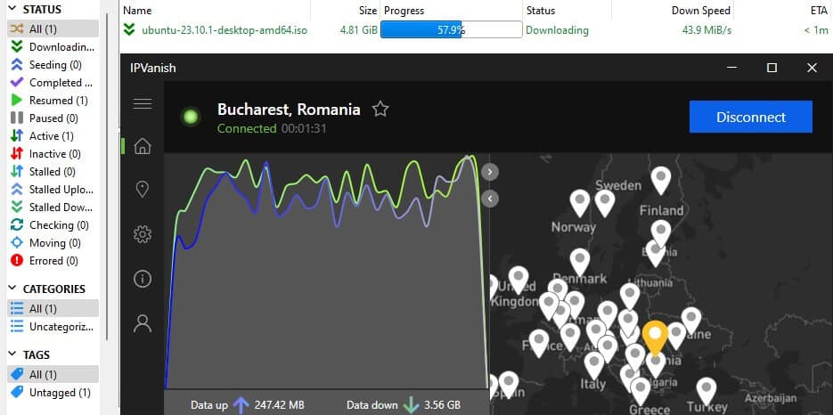This screenshot has width=833, height=415.
Task: Click the green connection status indicator
Action: [x=191, y=117]
